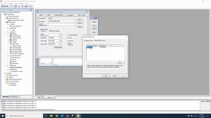The height and width of the screenshot is (118, 211).
Task: Open Google Chrome from the taskbar
Action: pyautogui.click(x=57, y=116)
